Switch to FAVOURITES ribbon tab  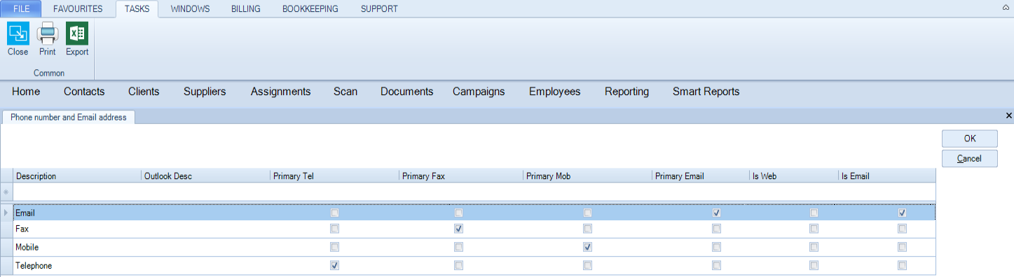78,9
